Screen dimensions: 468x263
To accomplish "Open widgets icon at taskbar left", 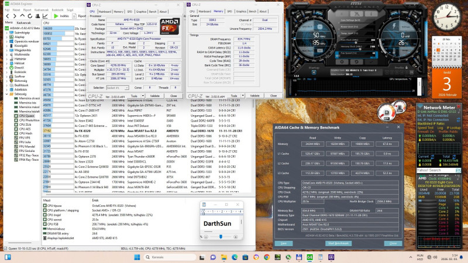I will tap(8, 257).
